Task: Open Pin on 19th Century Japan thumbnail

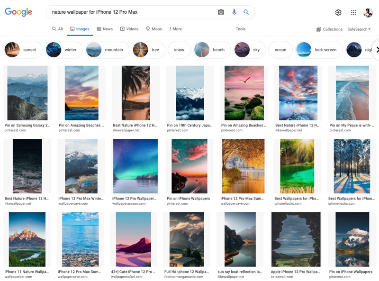Action: [190, 93]
